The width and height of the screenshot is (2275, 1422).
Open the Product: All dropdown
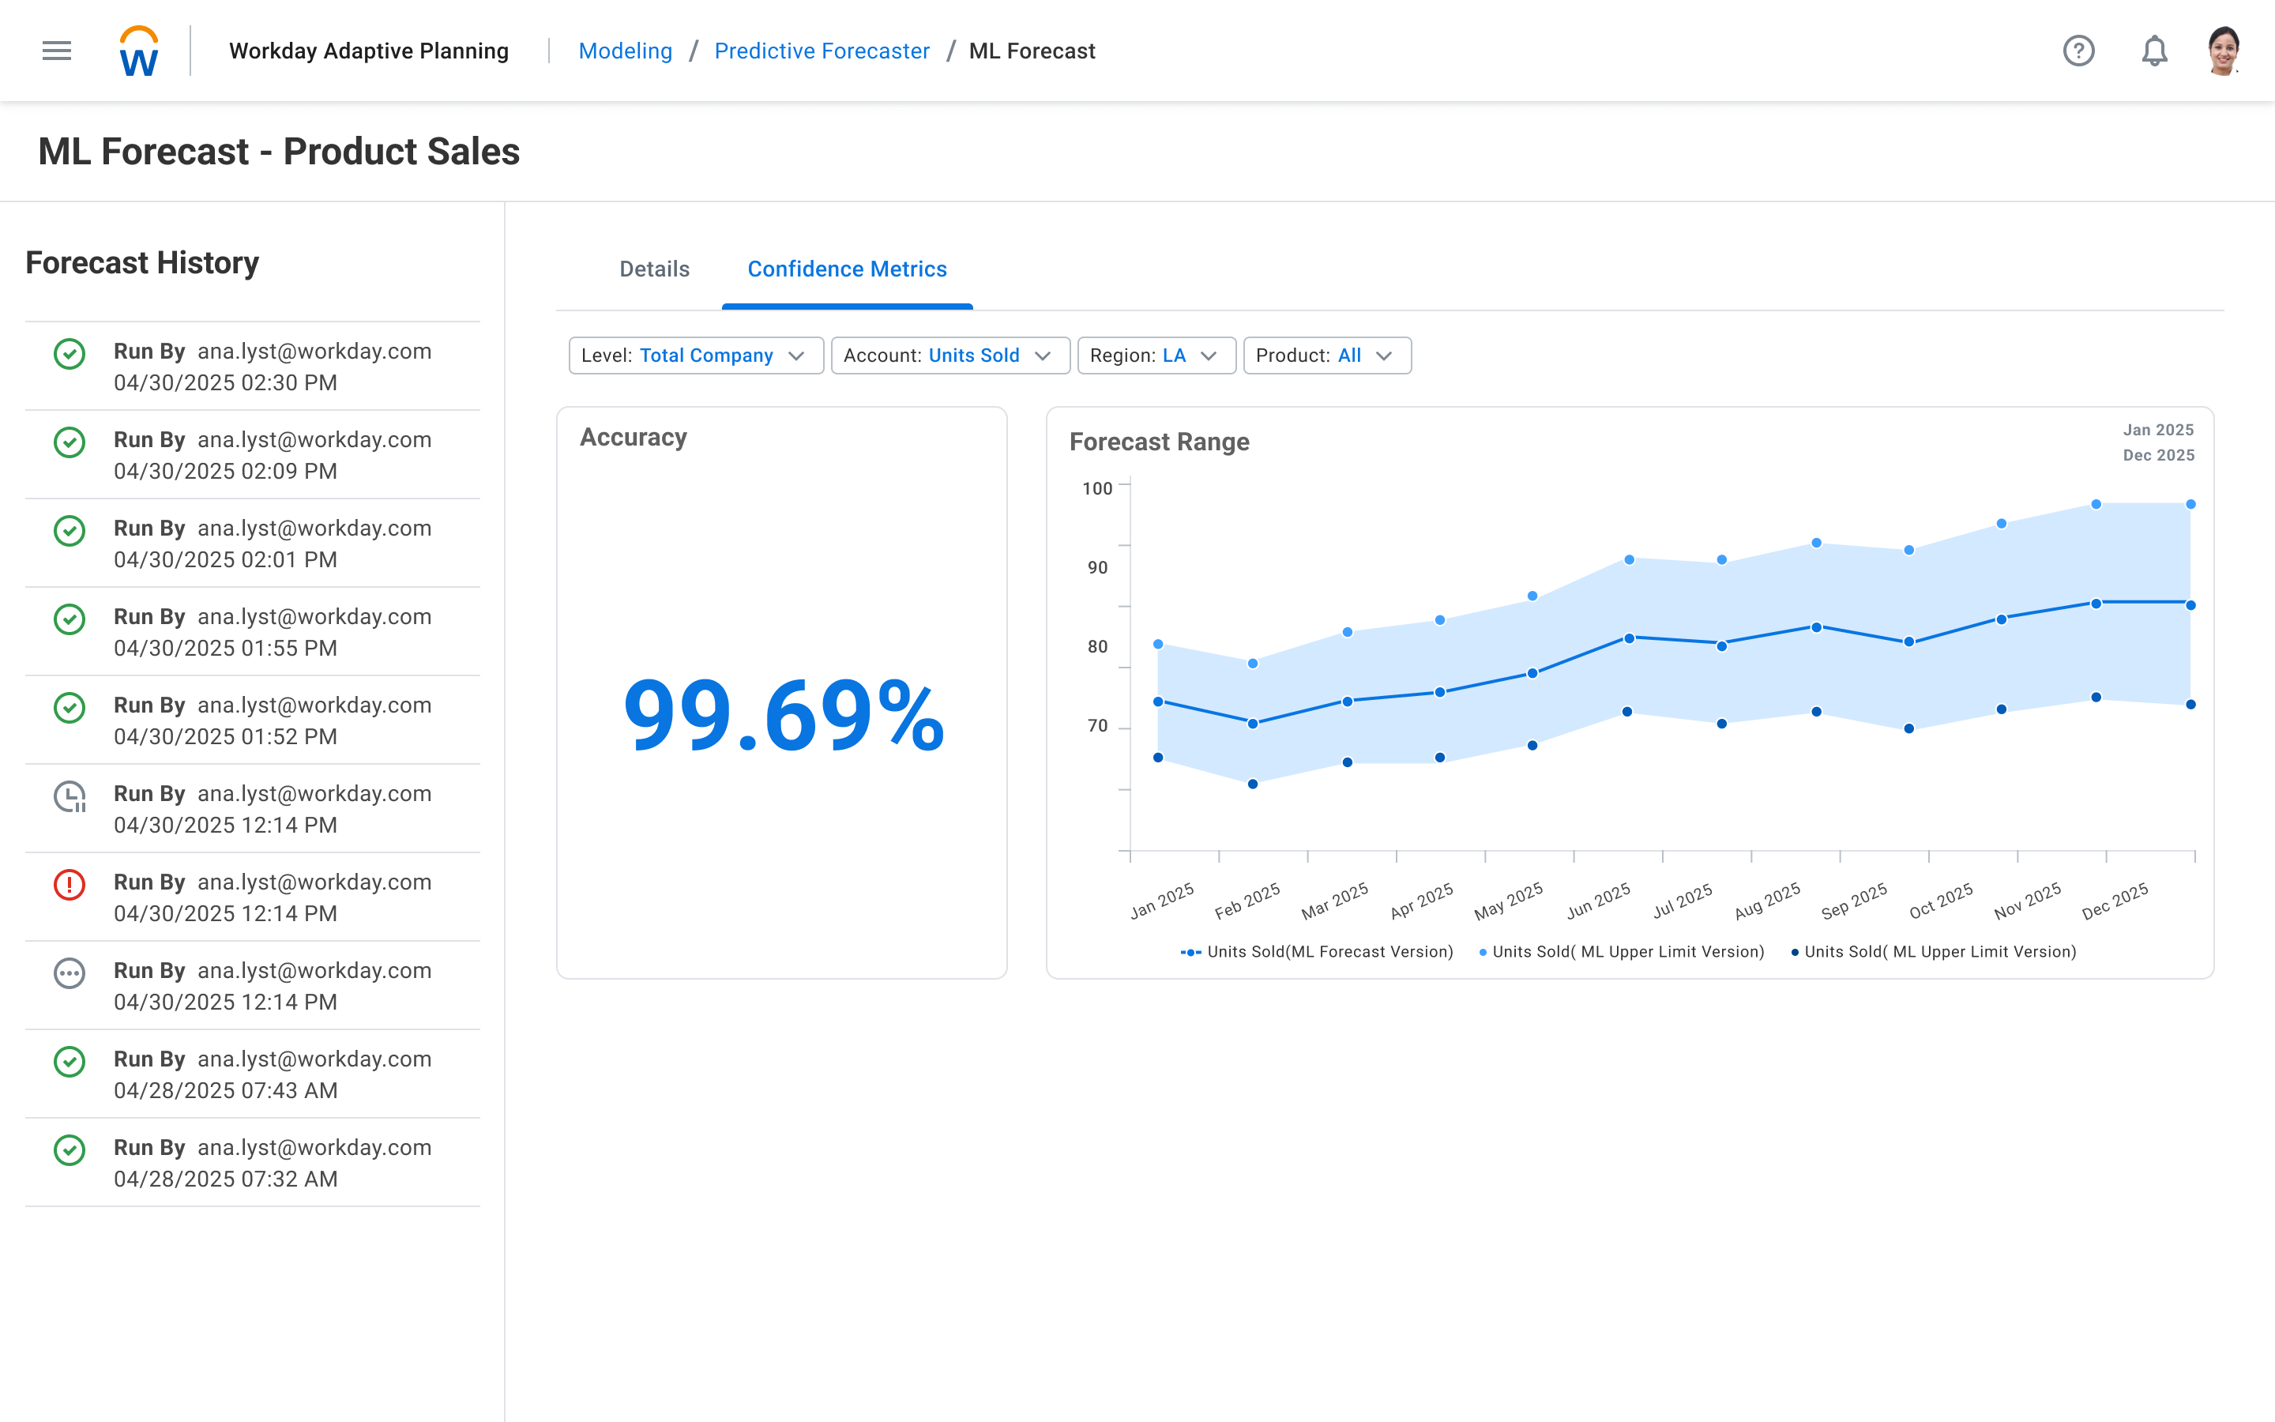coord(1326,355)
